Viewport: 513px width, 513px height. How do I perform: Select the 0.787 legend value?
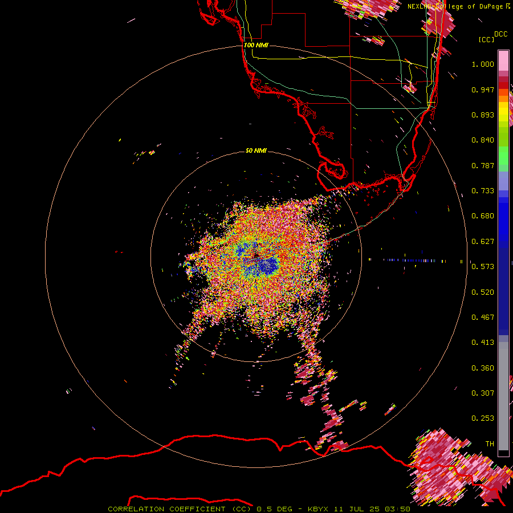[x=483, y=165]
